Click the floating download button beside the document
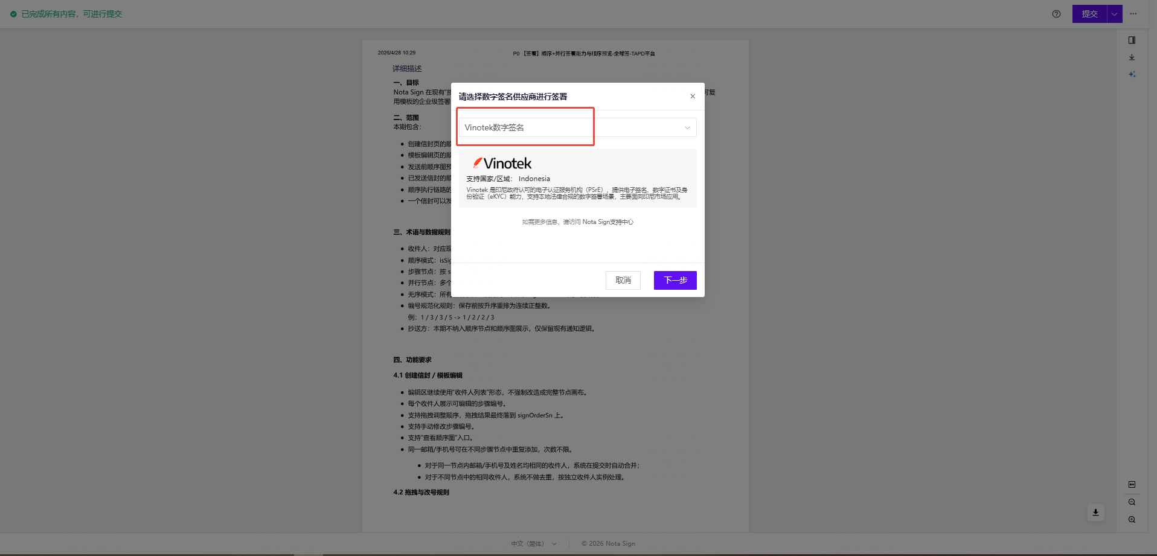1157x556 pixels. coord(1095,513)
